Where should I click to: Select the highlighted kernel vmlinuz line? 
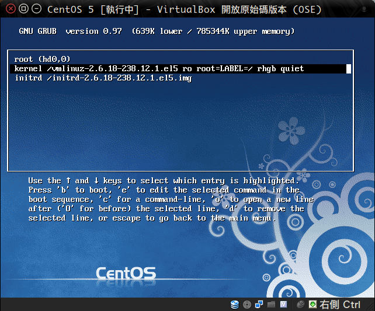coord(180,69)
